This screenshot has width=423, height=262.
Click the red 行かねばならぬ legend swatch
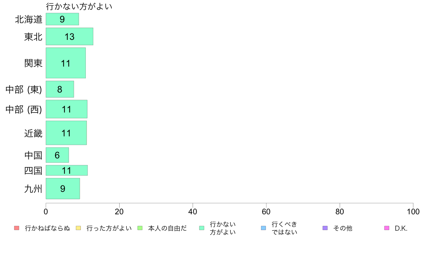click(17, 228)
